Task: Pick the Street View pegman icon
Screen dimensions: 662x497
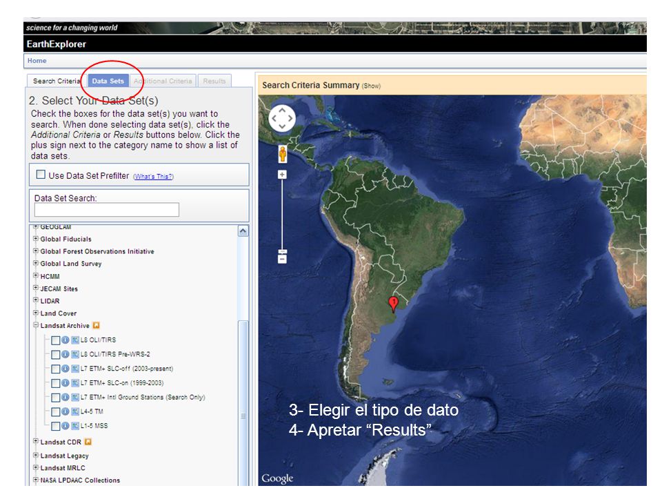Action: click(283, 154)
